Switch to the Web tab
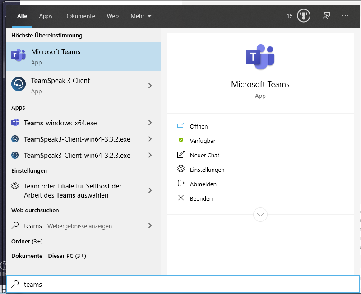The height and width of the screenshot is (294, 361). pyautogui.click(x=112, y=16)
